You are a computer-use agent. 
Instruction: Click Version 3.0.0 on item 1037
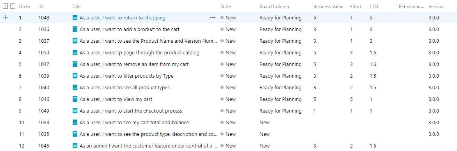pos(434,41)
